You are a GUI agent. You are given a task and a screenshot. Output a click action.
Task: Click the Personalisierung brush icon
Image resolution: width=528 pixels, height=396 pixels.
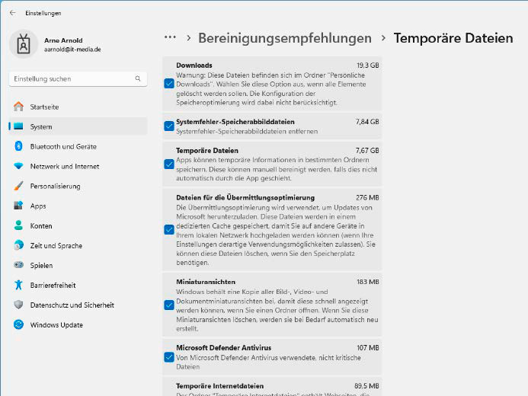pos(18,186)
